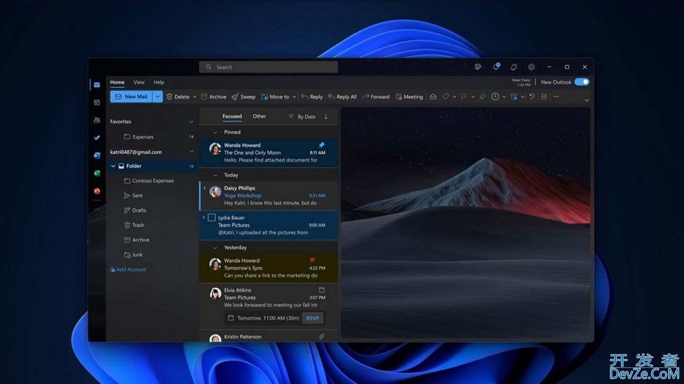The width and height of the screenshot is (684, 384).
Task: Click the Undo icon in toolbar
Action: 532,97
